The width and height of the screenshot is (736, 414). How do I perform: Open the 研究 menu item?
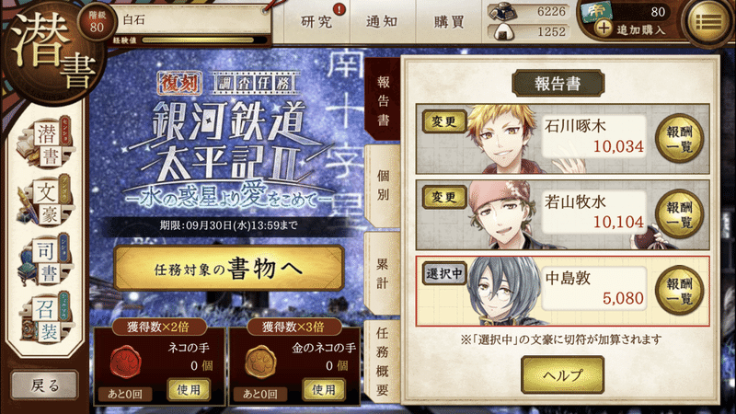(x=316, y=21)
